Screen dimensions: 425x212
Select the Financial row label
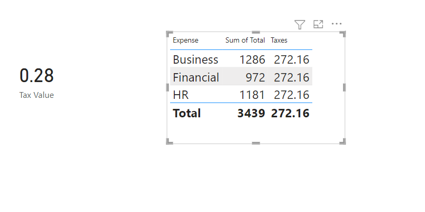click(196, 77)
